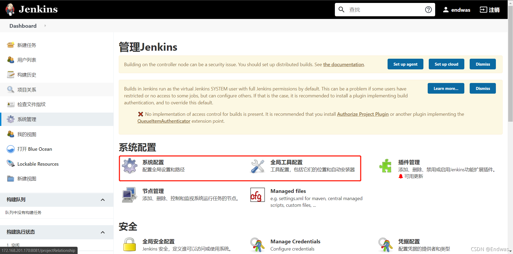
Task: Click the 用户列表 people icon
Action: [x=11, y=60]
